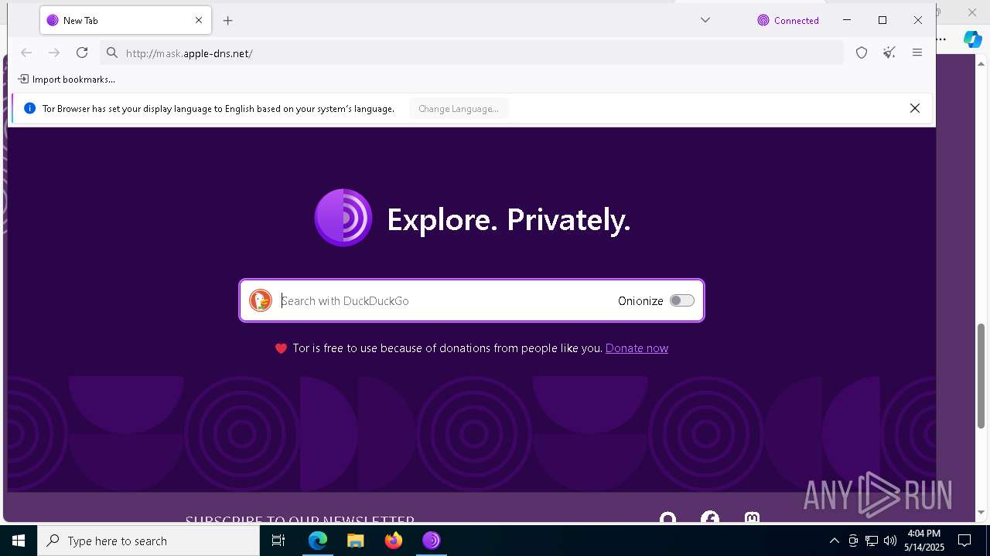Click the Tor onion logo

(343, 218)
